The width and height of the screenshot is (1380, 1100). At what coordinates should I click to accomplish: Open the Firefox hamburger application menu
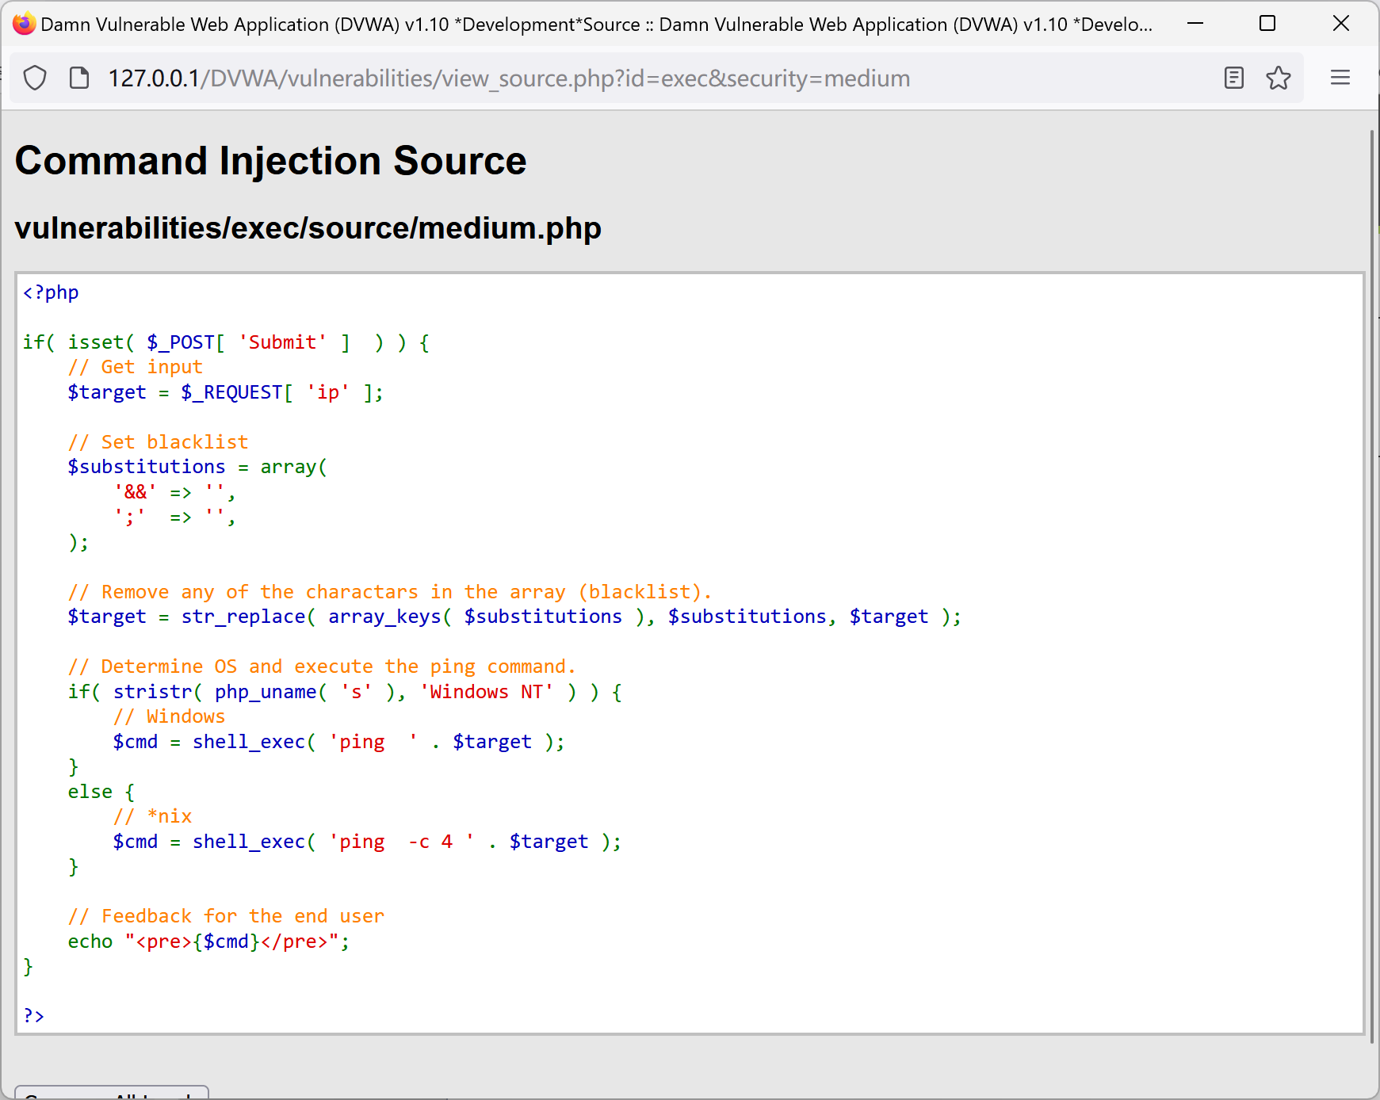(1340, 78)
